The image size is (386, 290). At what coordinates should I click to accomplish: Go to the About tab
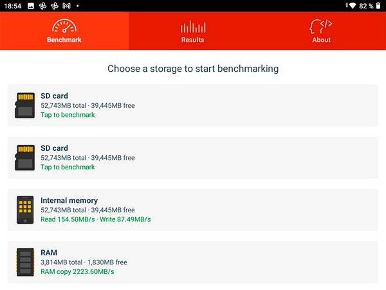(x=321, y=40)
